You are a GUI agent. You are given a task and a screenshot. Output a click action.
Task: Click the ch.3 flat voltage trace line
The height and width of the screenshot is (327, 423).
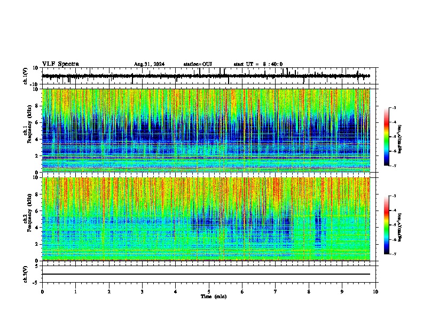pyautogui.click(x=206, y=274)
